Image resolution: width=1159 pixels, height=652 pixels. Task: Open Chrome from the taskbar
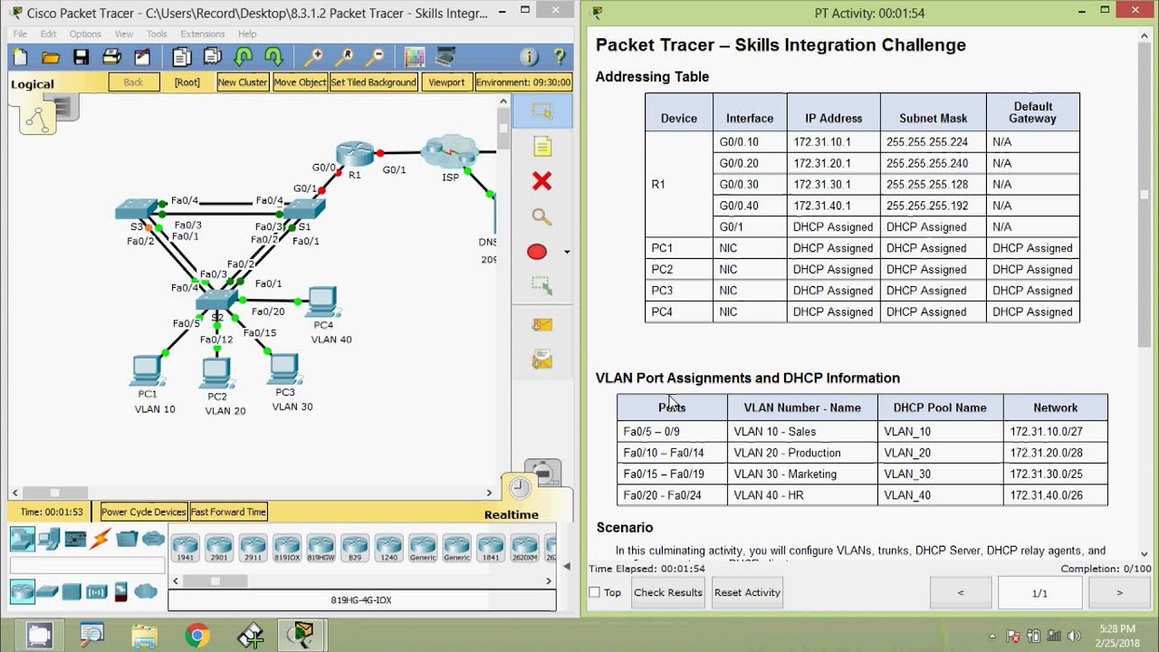(196, 635)
